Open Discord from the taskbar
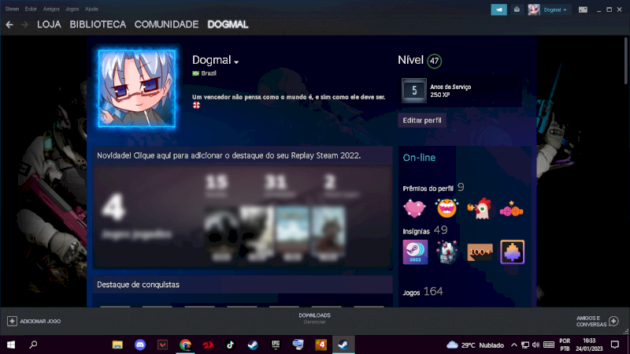Viewport: 630px width, 354px height. [x=140, y=345]
